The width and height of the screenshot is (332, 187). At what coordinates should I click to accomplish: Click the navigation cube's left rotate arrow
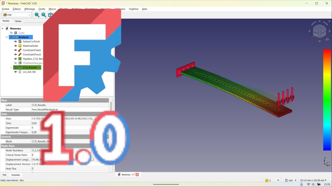click(309, 31)
